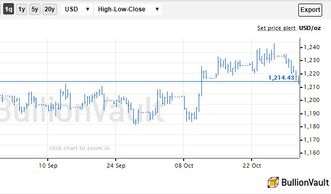The width and height of the screenshot is (331, 194).
Task: Click the 10 Sep date axis label
Action: click(48, 166)
